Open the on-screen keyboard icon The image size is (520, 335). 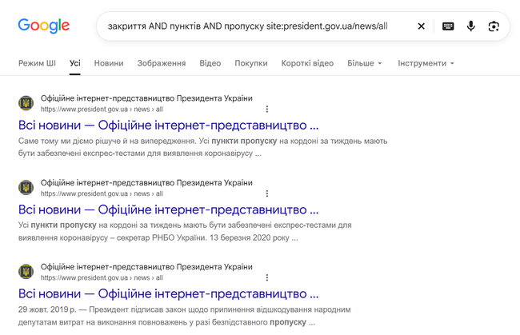pyautogui.click(x=448, y=26)
